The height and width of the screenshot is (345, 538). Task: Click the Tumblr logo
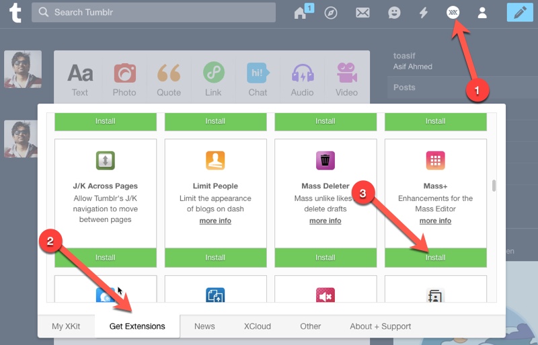click(x=15, y=13)
